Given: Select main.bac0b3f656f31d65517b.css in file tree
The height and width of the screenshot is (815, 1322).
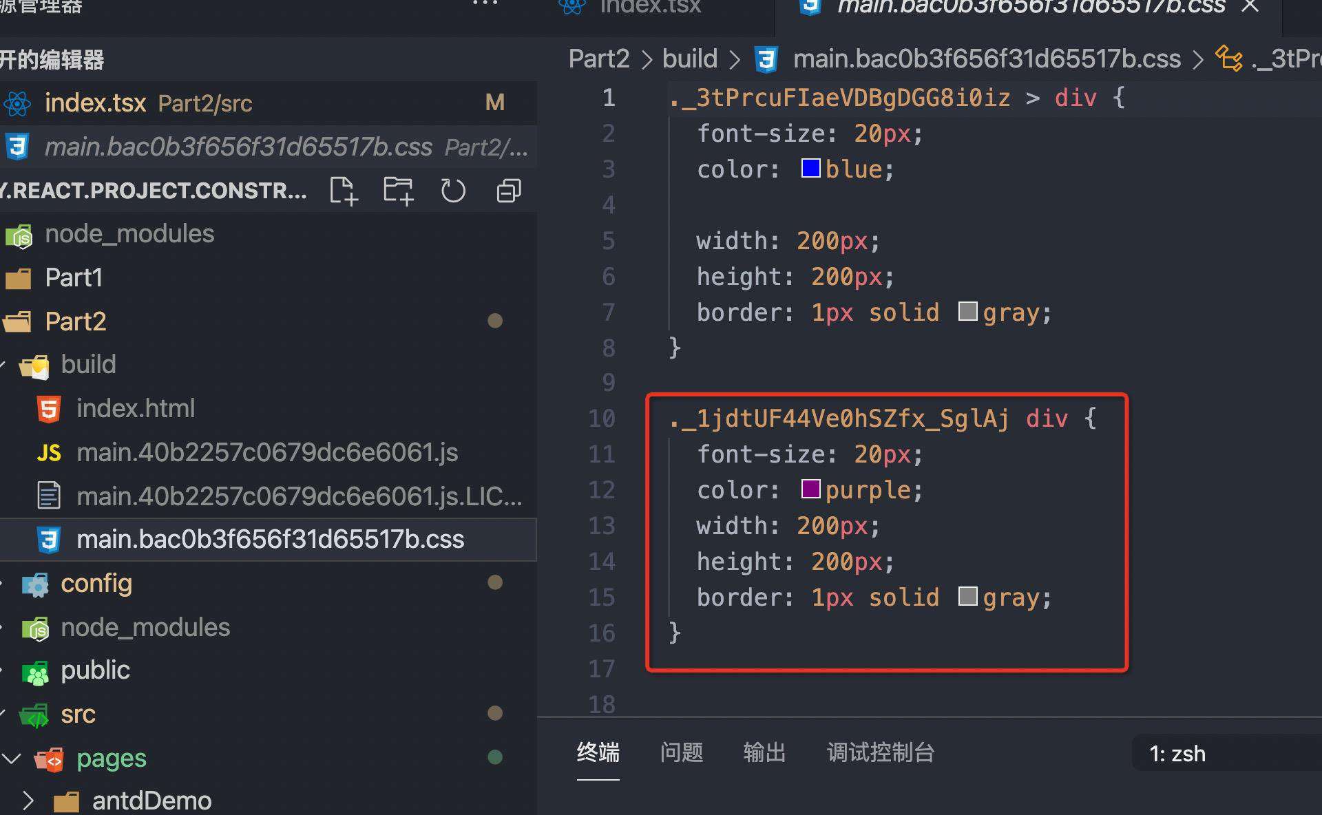Looking at the screenshot, I should 269,540.
